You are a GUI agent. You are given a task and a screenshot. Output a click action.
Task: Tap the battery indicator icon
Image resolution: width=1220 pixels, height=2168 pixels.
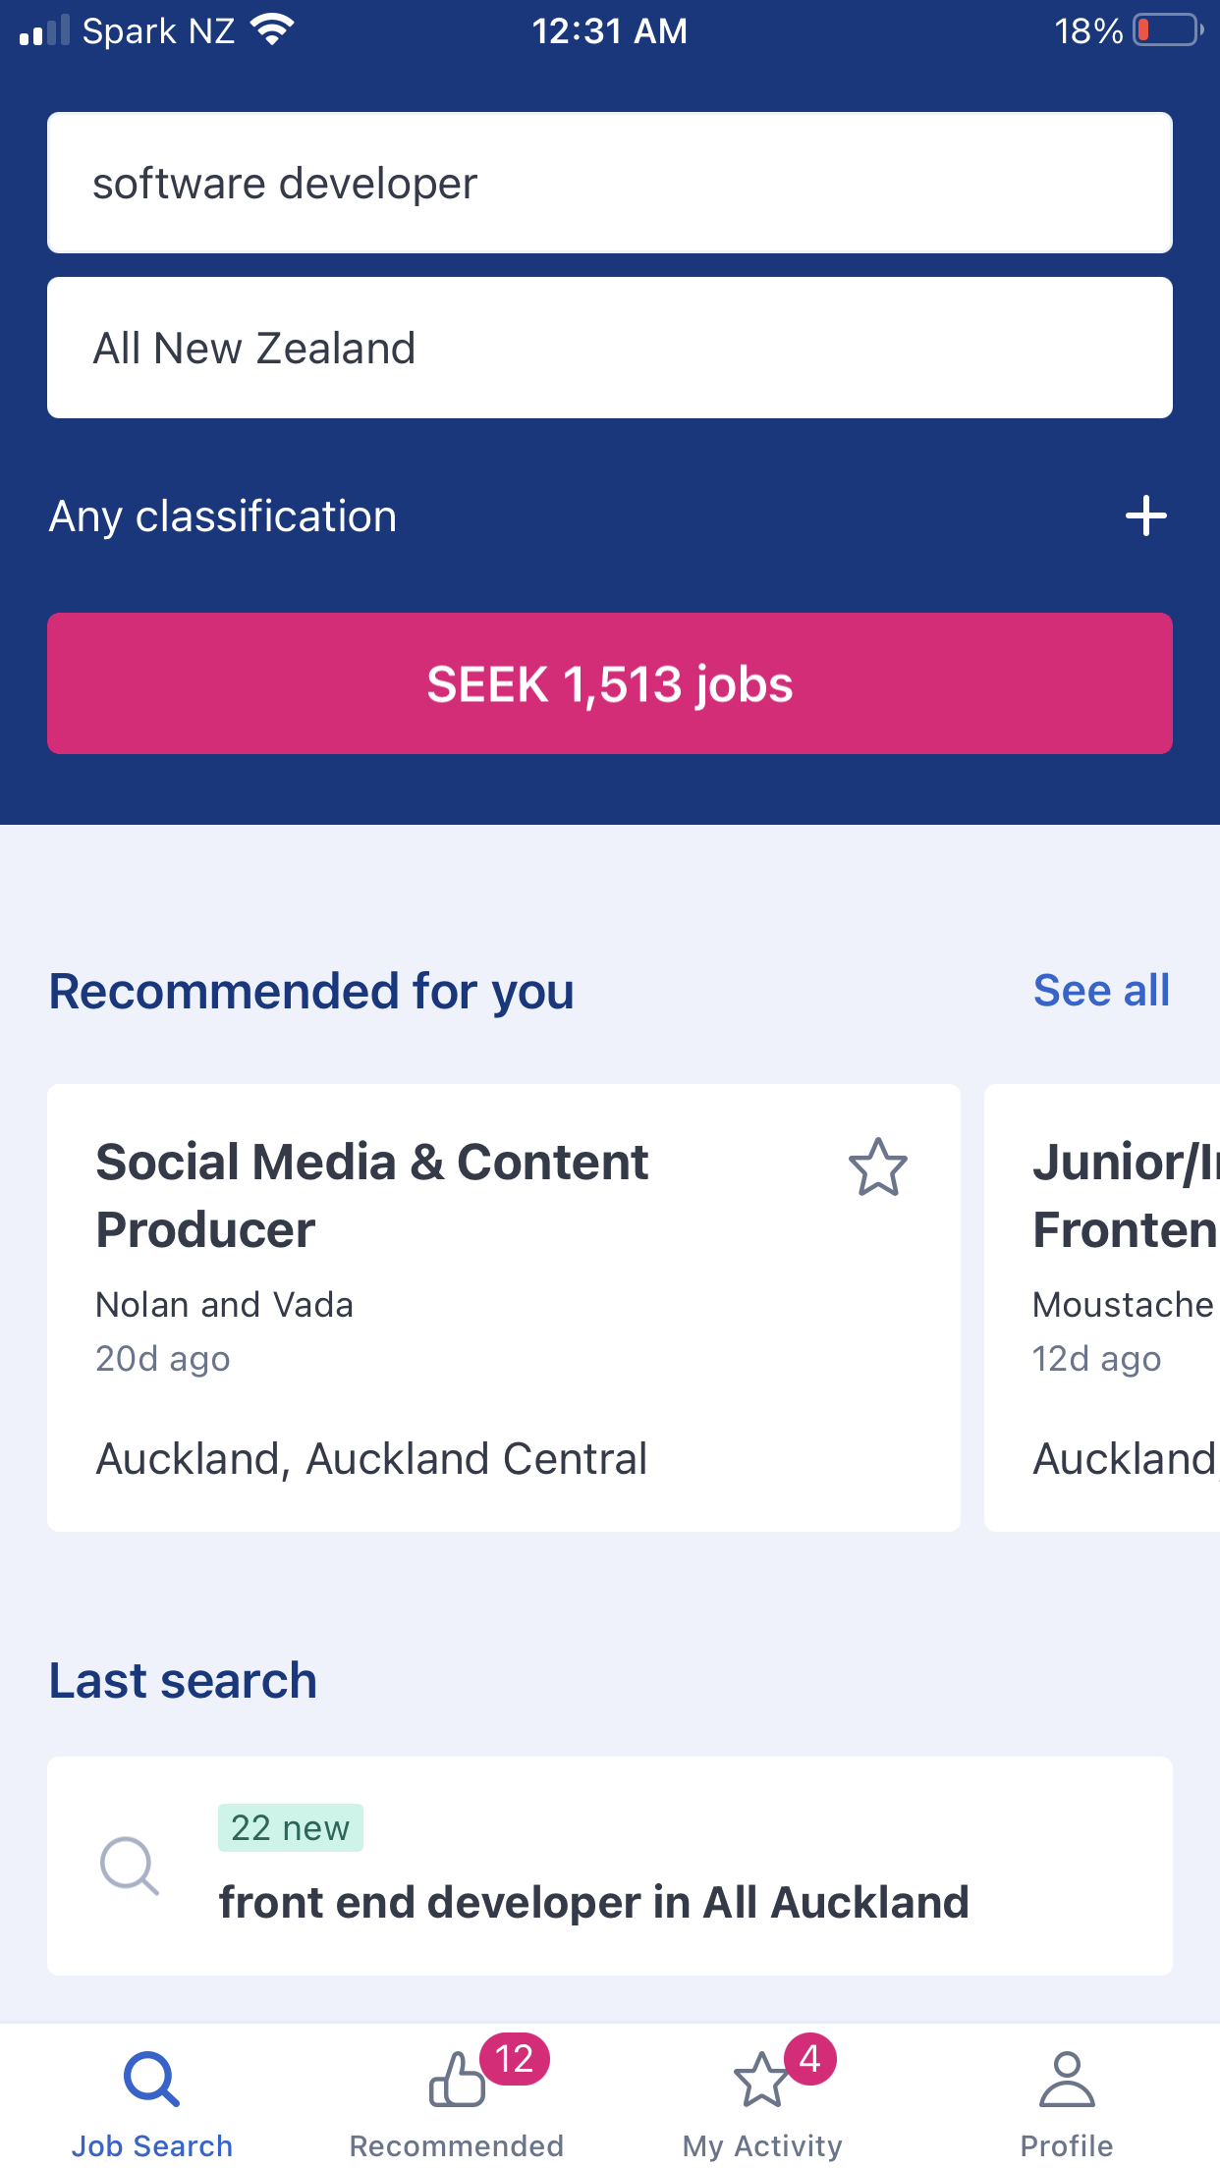click(x=1168, y=30)
